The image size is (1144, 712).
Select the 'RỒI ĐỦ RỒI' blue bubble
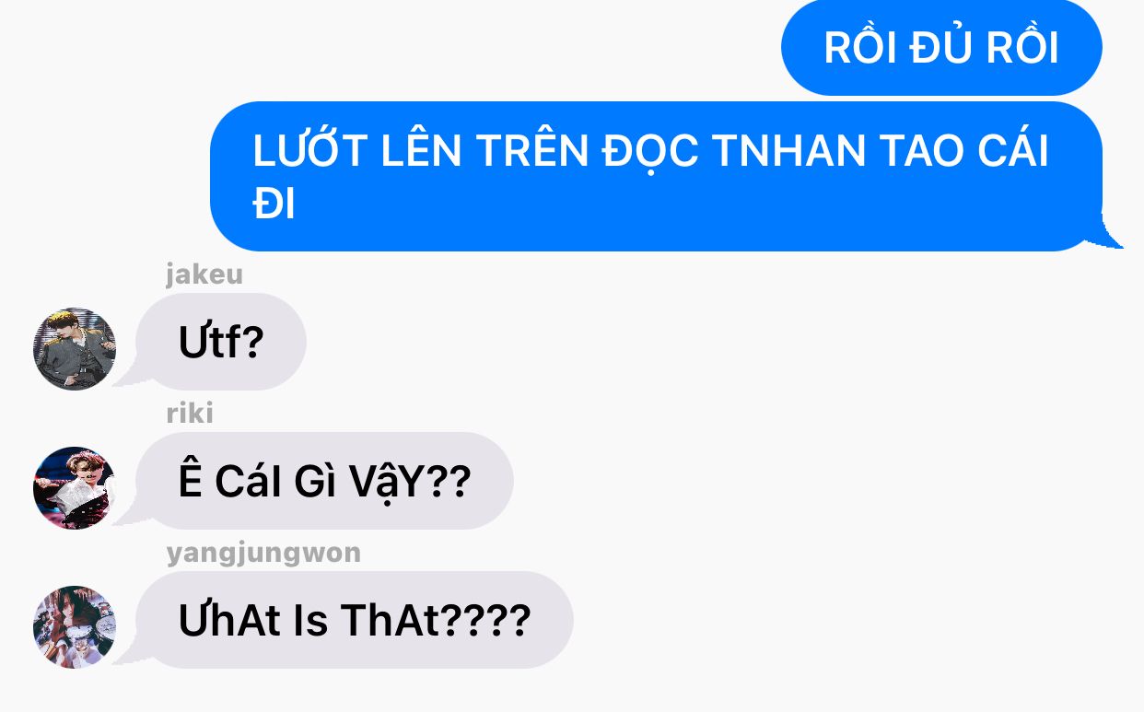click(x=941, y=48)
